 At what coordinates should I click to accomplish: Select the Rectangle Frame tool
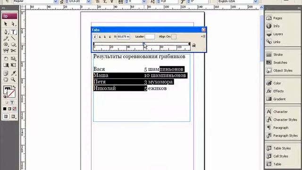[x=6, y=44]
